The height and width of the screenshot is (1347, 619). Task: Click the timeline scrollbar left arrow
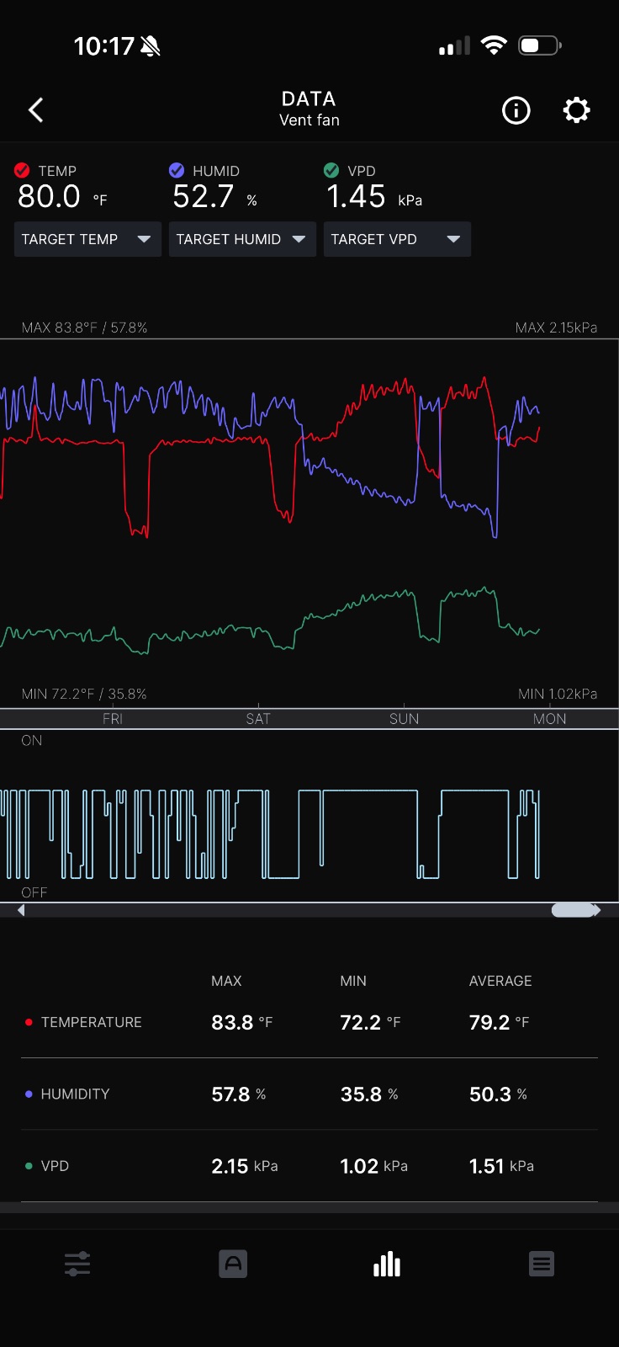(21, 910)
